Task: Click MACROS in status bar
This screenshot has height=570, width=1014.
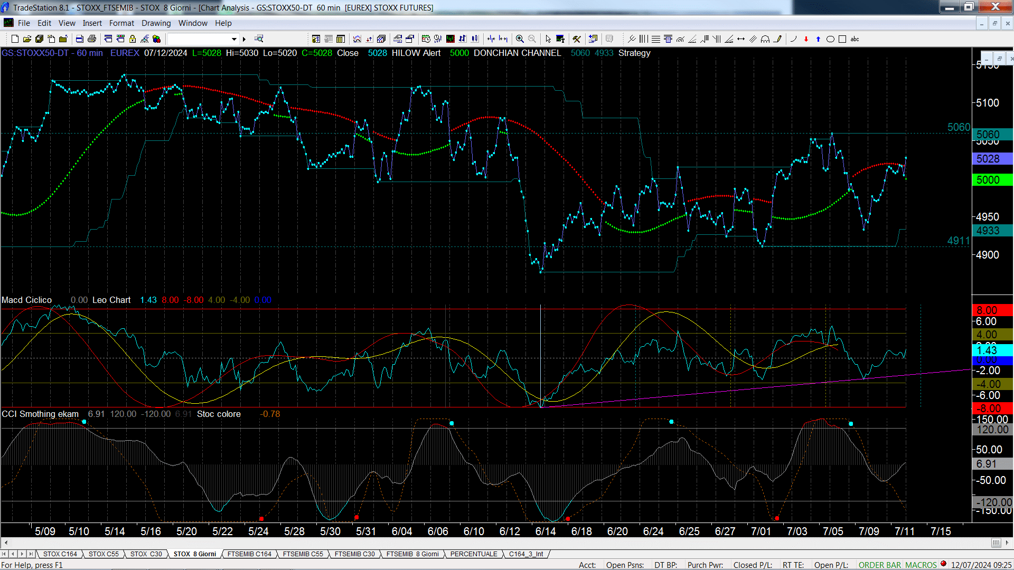Action: coord(921,565)
